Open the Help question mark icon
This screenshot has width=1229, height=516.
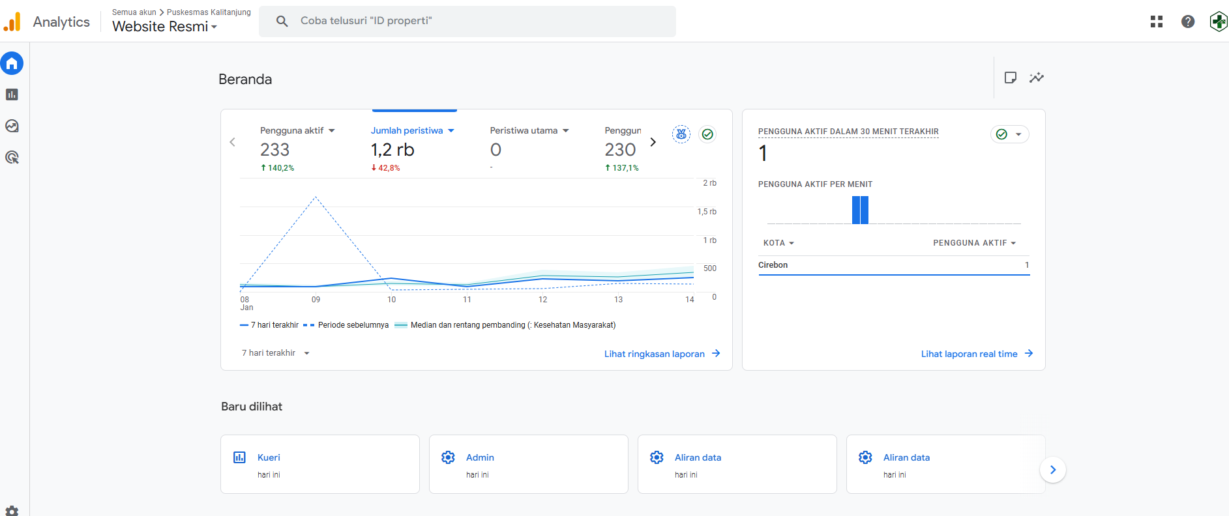click(x=1188, y=21)
